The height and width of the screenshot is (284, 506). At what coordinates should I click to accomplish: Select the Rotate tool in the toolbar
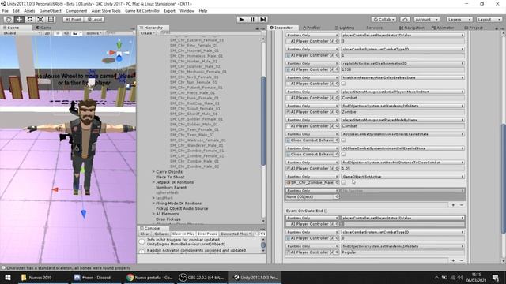click(x=30, y=19)
